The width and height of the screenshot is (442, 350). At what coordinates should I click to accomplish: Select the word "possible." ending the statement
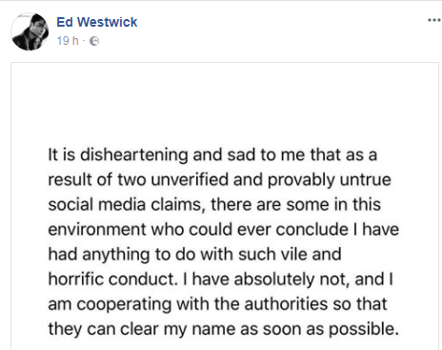coord(364,329)
